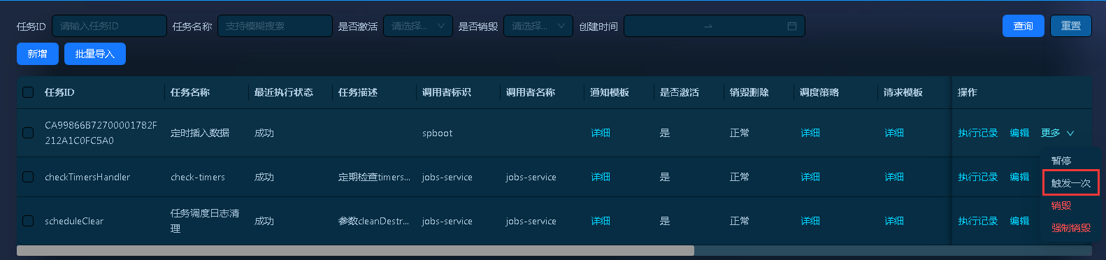The width and height of the screenshot is (1106, 260).
Task: Select 销毁 in the dropdown menu
Action: click(x=1061, y=205)
